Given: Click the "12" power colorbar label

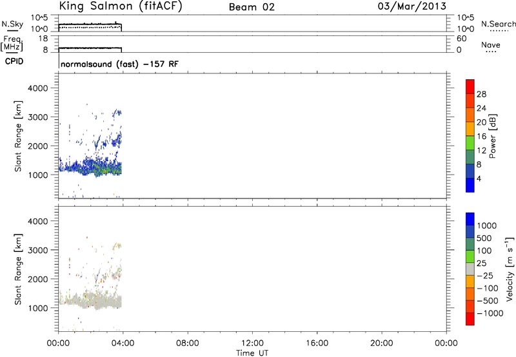Looking at the screenshot, I should [481, 151].
